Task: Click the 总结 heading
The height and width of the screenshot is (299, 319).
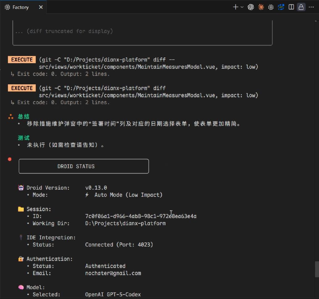Action: [23, 116]
